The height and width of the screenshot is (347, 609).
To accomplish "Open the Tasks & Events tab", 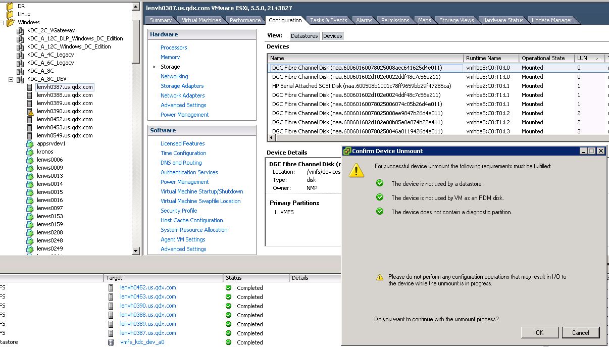I will pos(329,20).
